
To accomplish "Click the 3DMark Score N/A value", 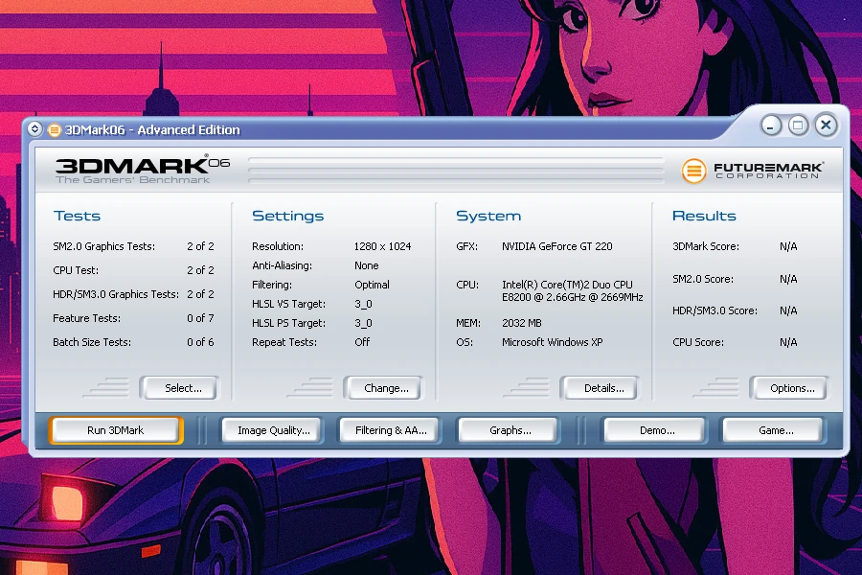I will [x=788, y=246].
